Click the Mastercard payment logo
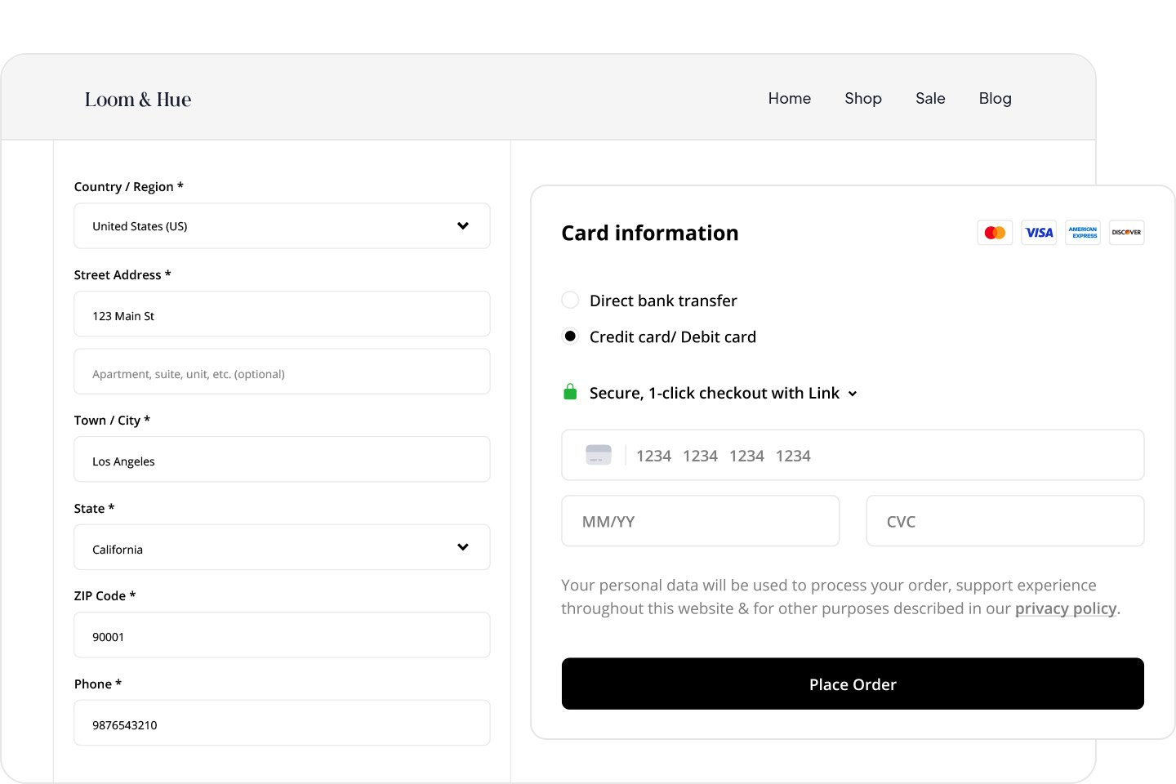Image resolution: width=1176 pixels, height=784 pixels. (995, 233)
